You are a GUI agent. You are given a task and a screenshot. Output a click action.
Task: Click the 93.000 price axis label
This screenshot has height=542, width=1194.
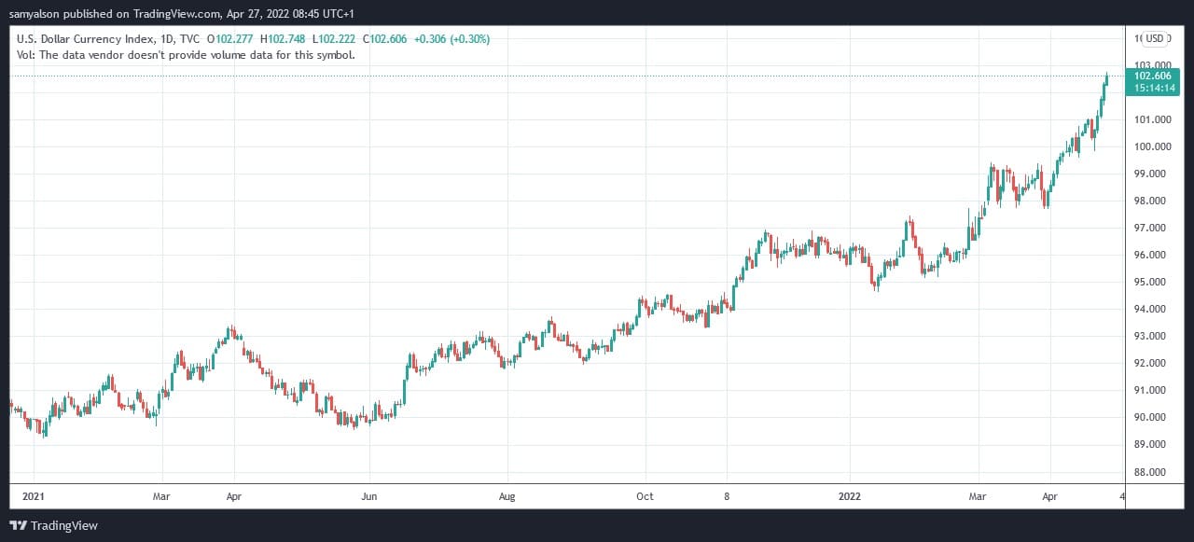pyautogui.click(x=1152, y=336)
